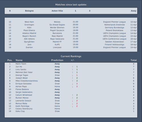Click Cezary Skonieczny's name
Screen dimensions: 142x122
pos(24,109)
